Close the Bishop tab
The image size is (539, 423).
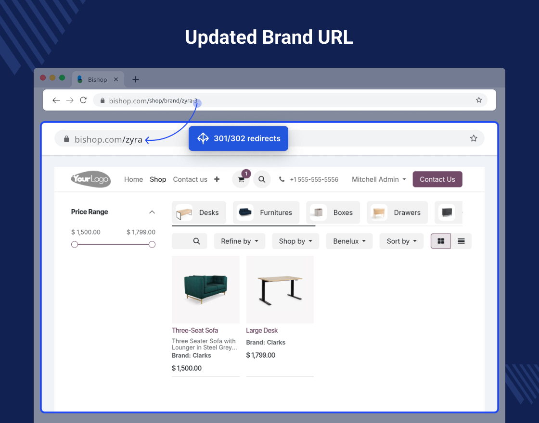[x=116, y=79]
